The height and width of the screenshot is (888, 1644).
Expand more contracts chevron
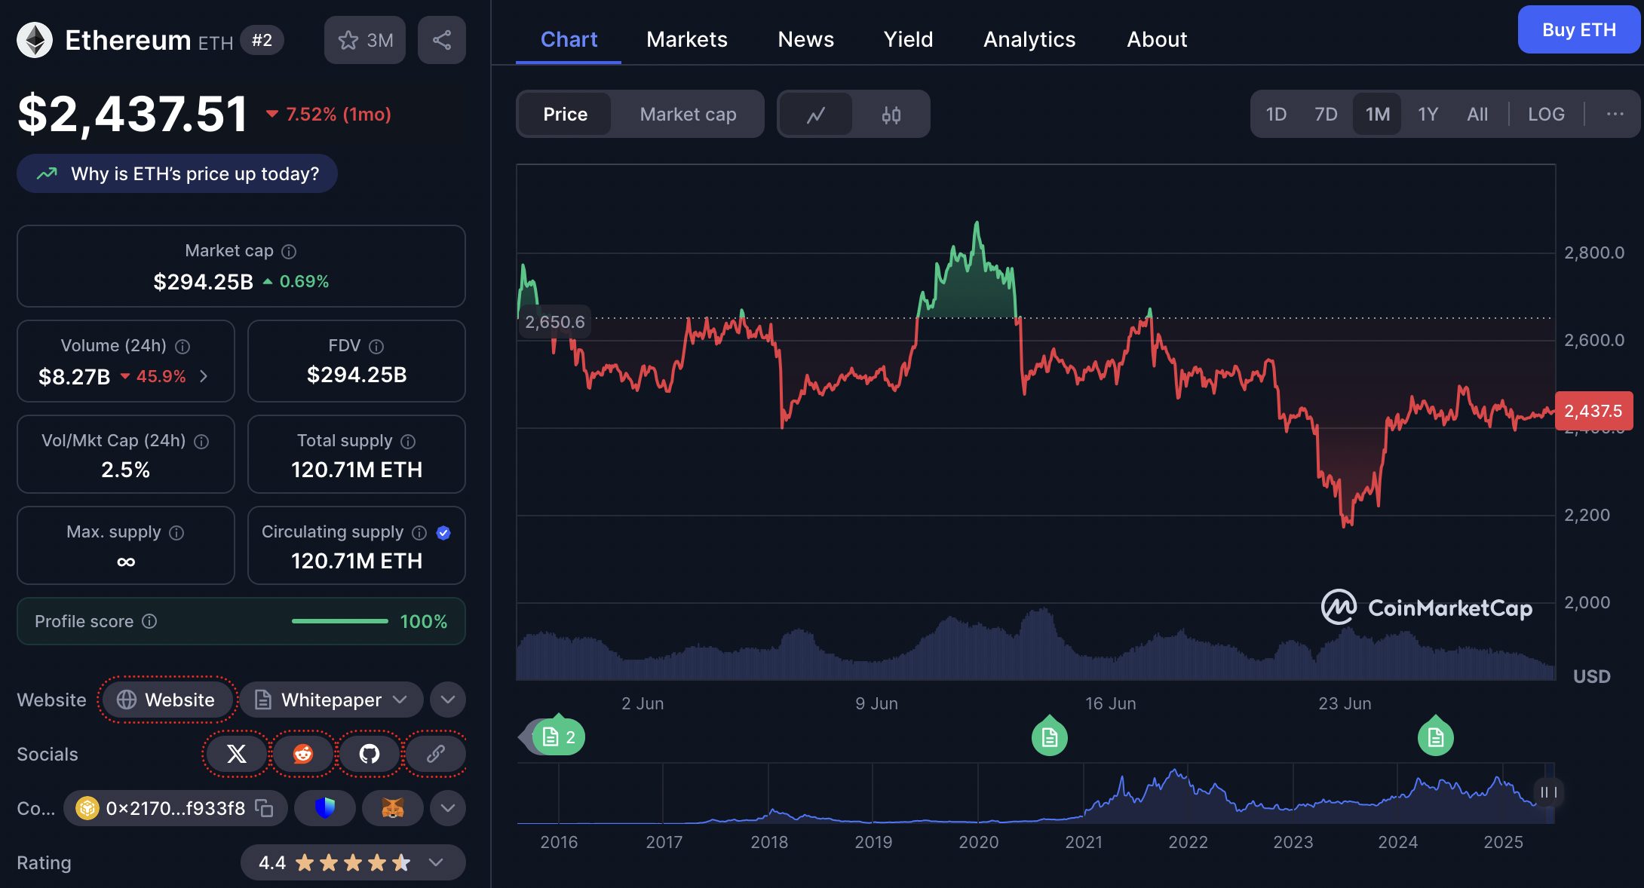(448, 808)
